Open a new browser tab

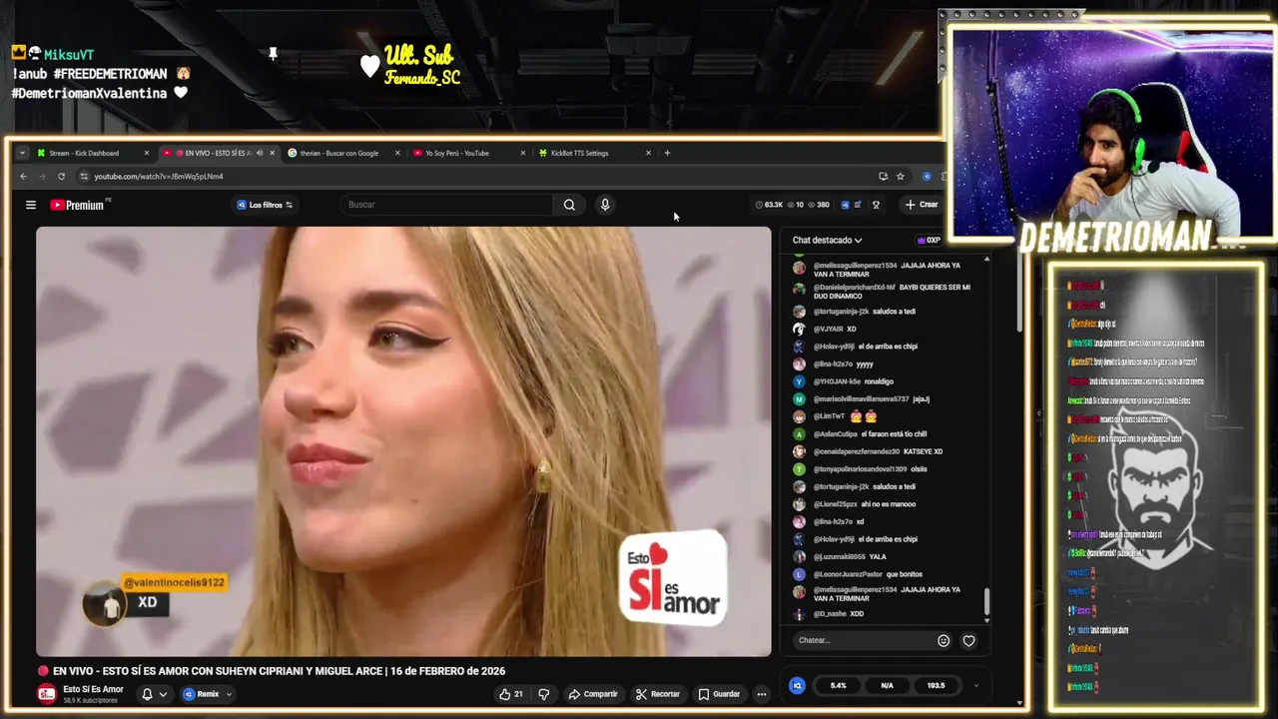click(x=668, y=153)
